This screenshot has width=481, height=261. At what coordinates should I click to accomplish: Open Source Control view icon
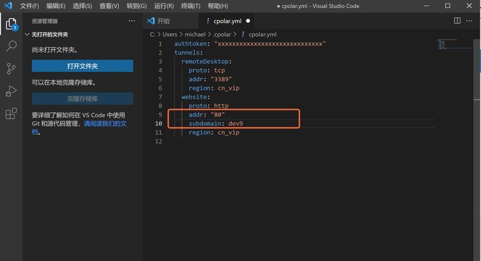coord(11,69)
